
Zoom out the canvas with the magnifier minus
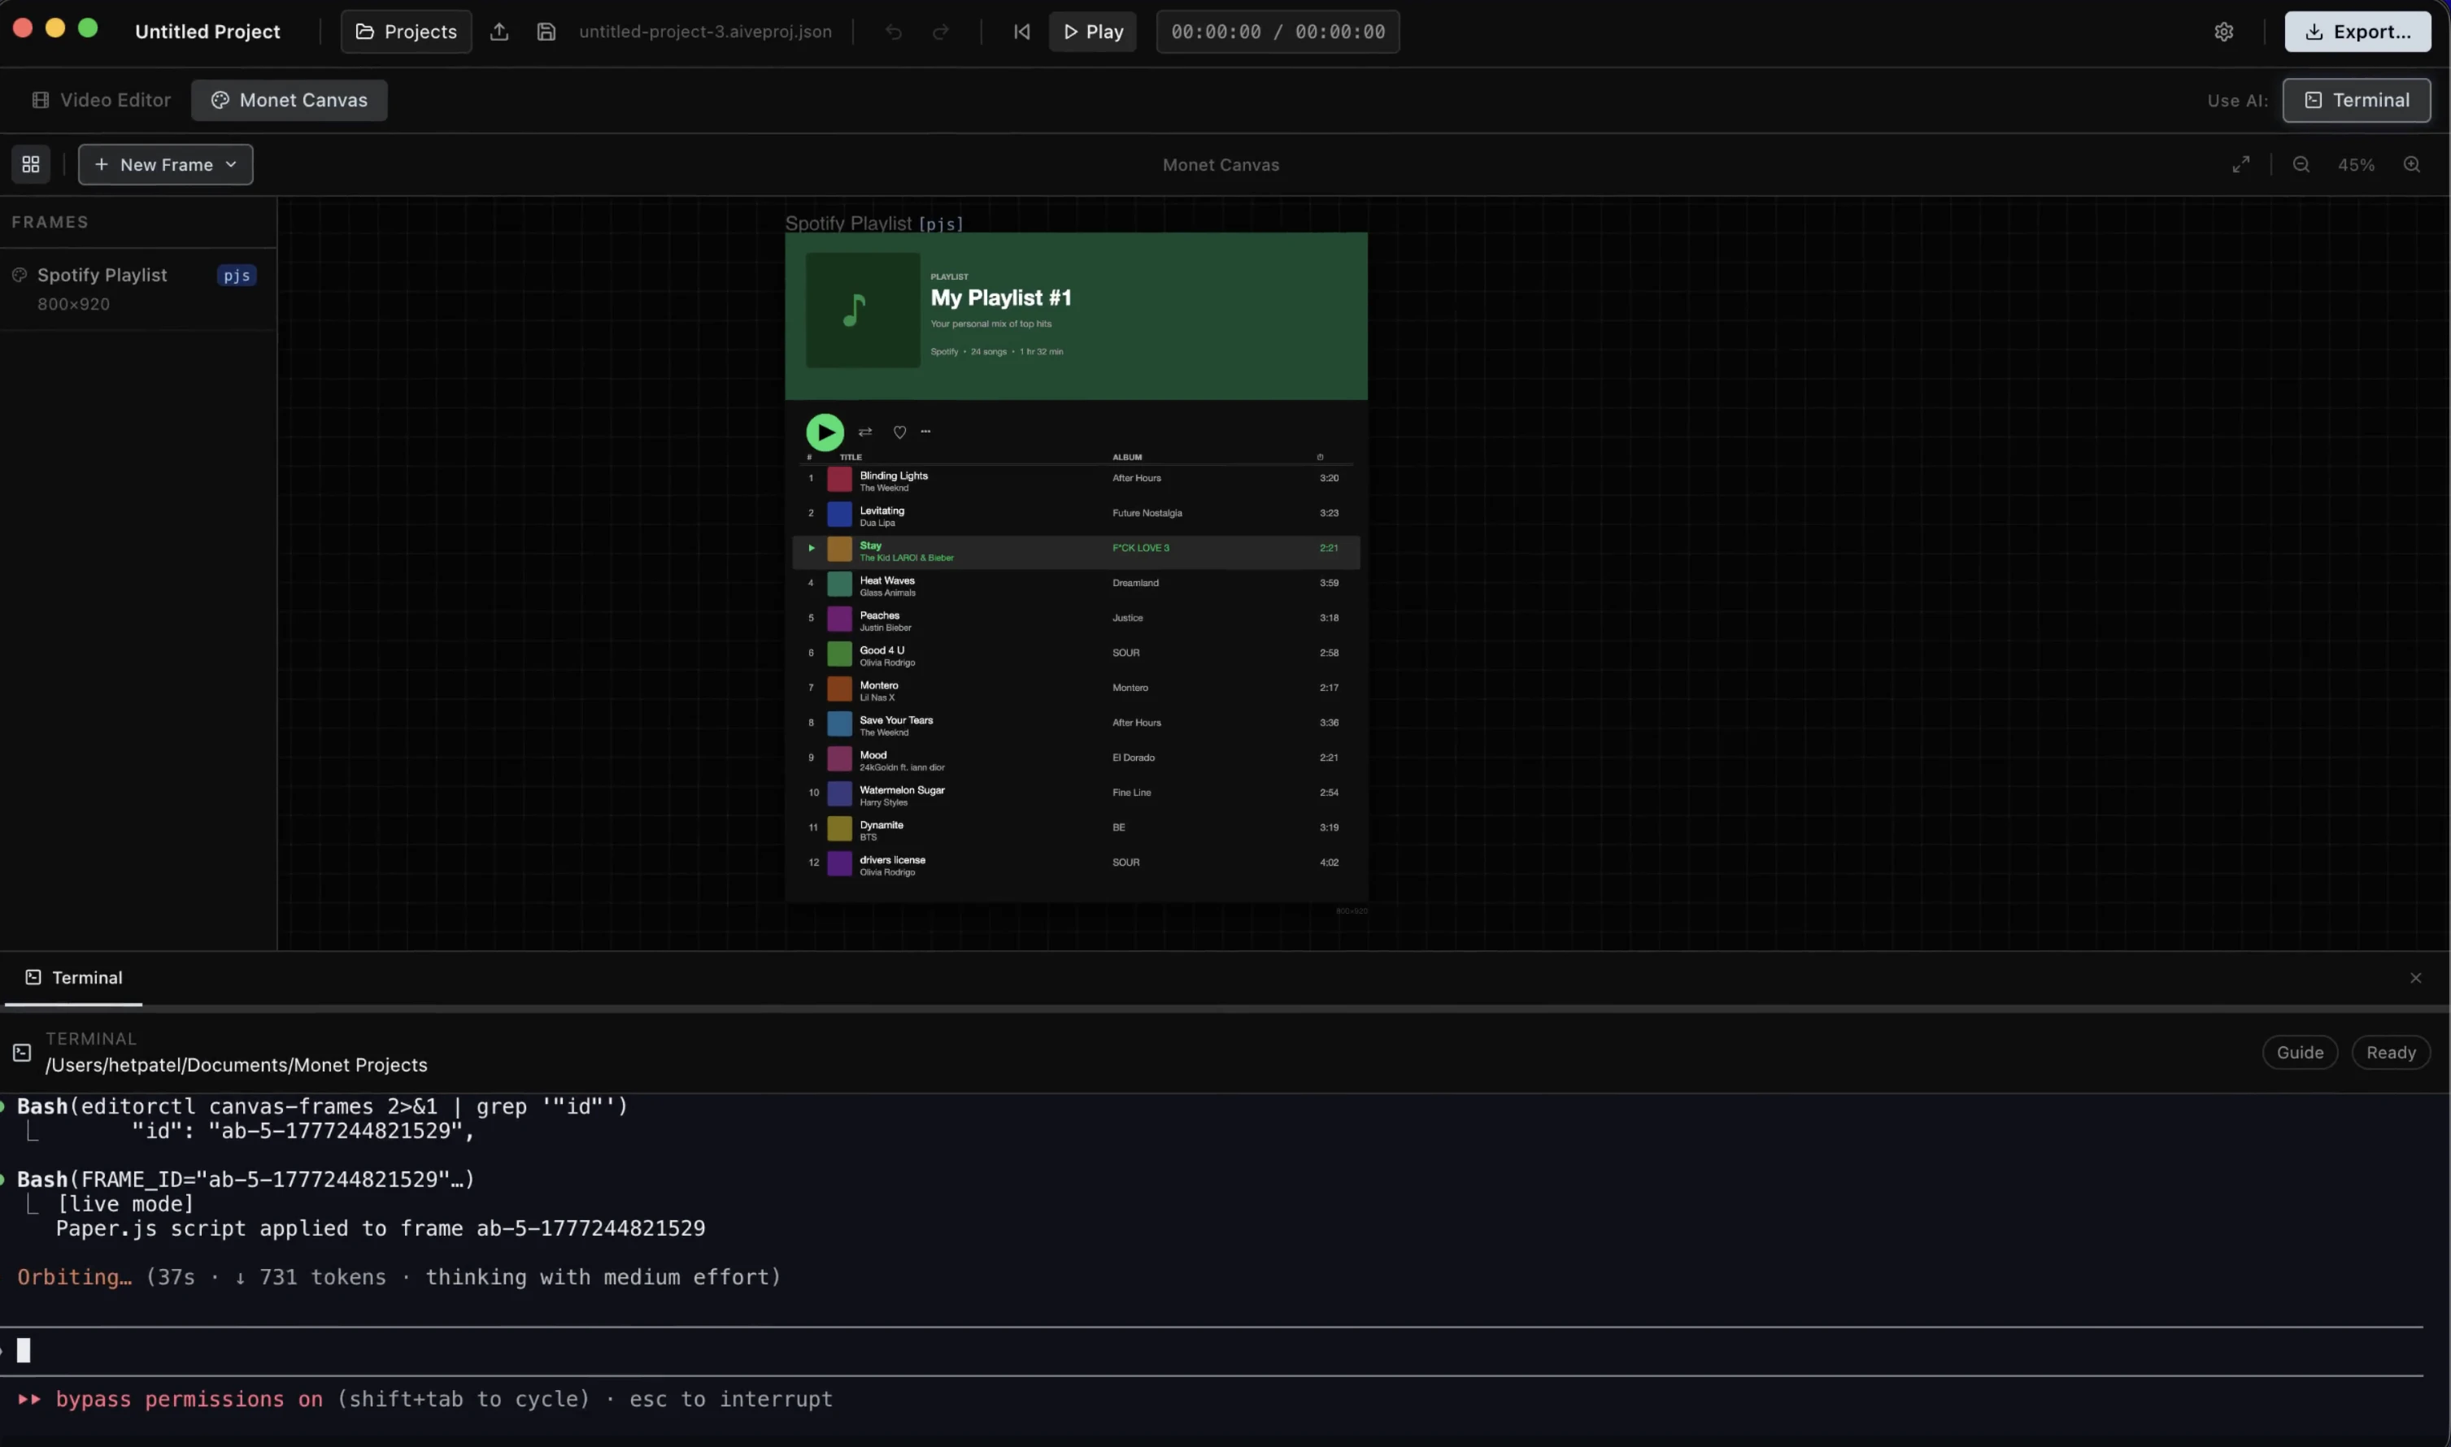click(2301, 165)
